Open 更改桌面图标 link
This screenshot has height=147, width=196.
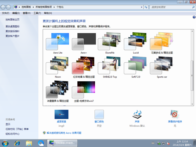click(12, 26)
